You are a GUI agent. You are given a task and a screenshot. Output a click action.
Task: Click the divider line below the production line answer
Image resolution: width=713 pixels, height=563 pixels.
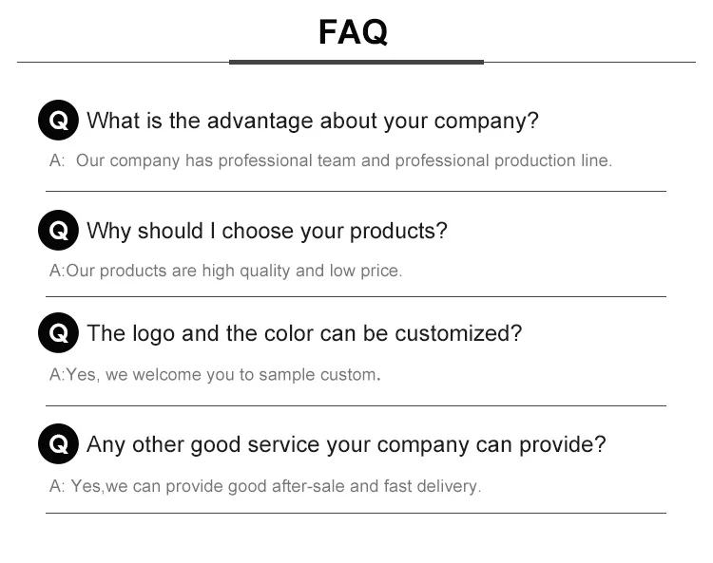[x=356, y=191]
